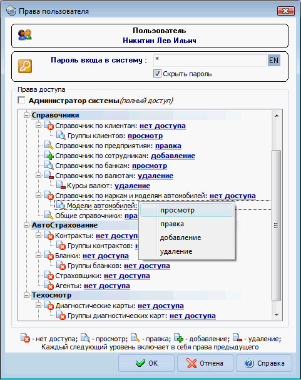The image size is (301, 380).
Task: Collapse the Техосмотр section
Action: coord(26,296)
